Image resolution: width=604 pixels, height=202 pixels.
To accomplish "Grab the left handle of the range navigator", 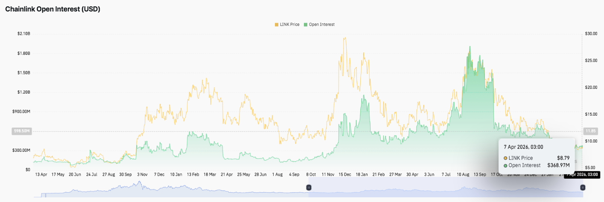I will 309,188.
